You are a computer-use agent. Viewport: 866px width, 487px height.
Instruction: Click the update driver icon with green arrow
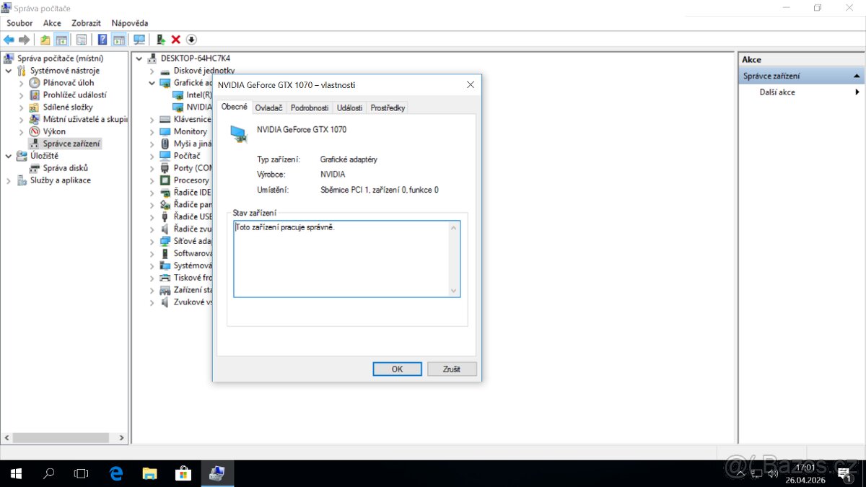[x=161, y=40]
